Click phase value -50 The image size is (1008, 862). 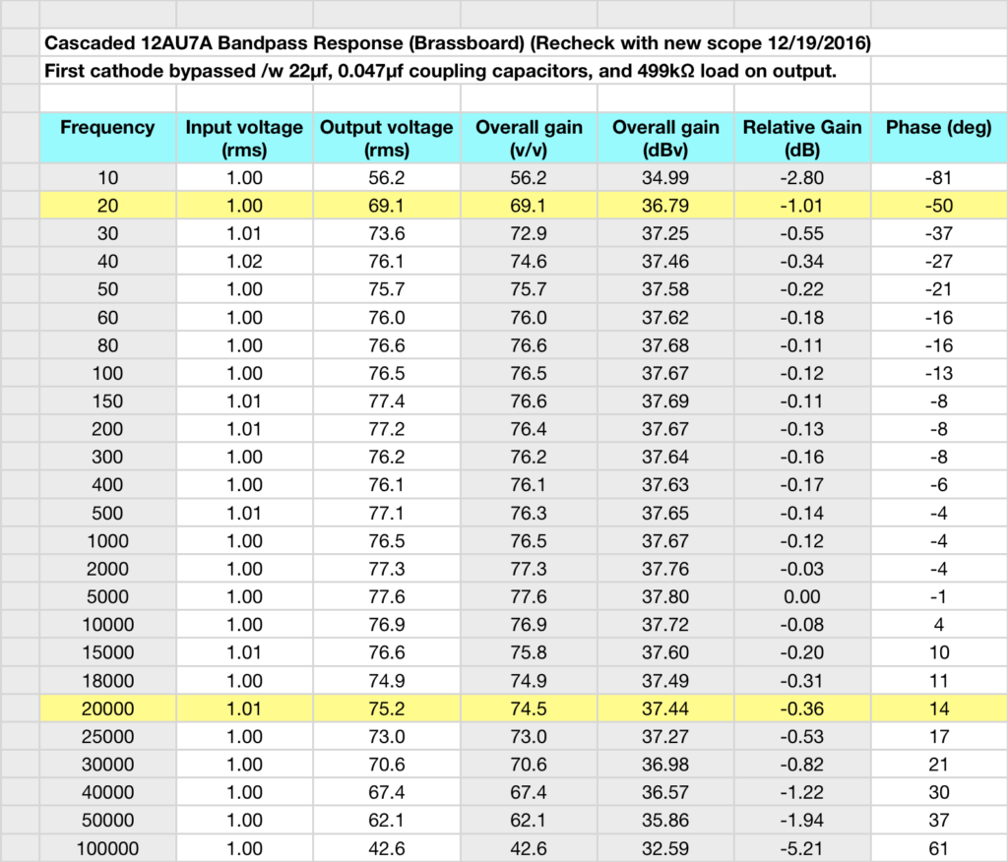(938, 206)
